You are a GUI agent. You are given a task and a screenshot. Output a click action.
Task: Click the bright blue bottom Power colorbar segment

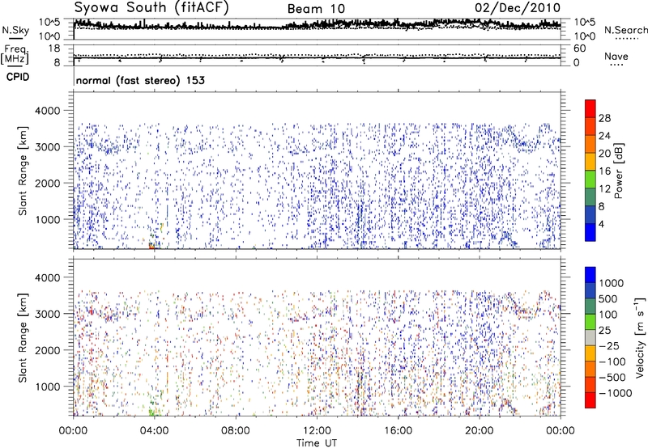click(590, 233)
